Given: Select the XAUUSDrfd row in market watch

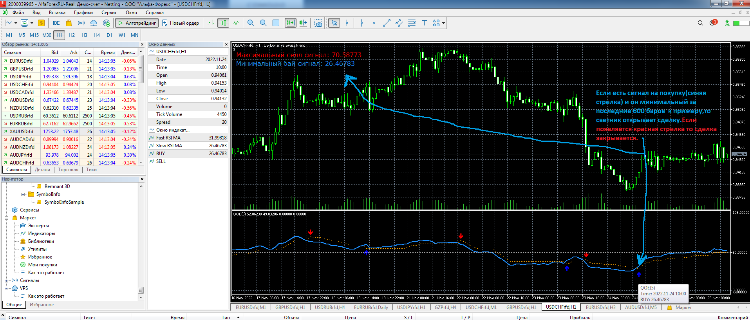Looking at the screenshot, I should pos(22,132).
